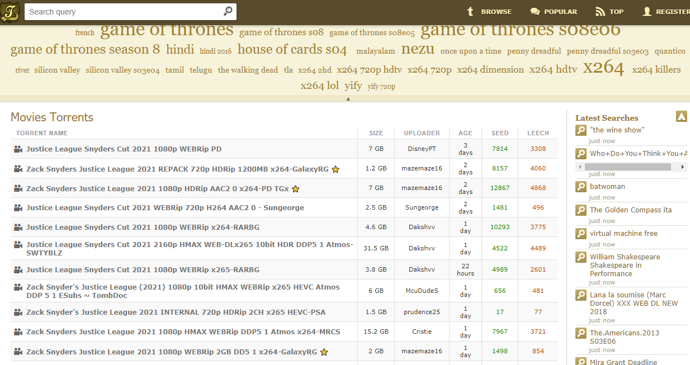Screen dimensions: 690x365
Task: Click video icon beside TombDoc torrent
Action: tap(18, 287)
